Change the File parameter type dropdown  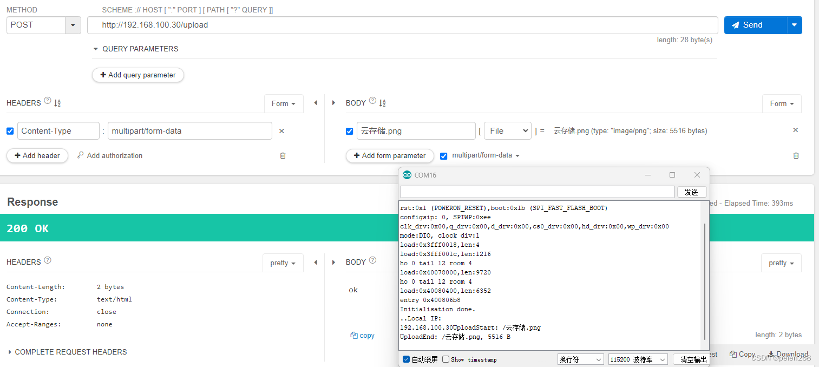507,130
